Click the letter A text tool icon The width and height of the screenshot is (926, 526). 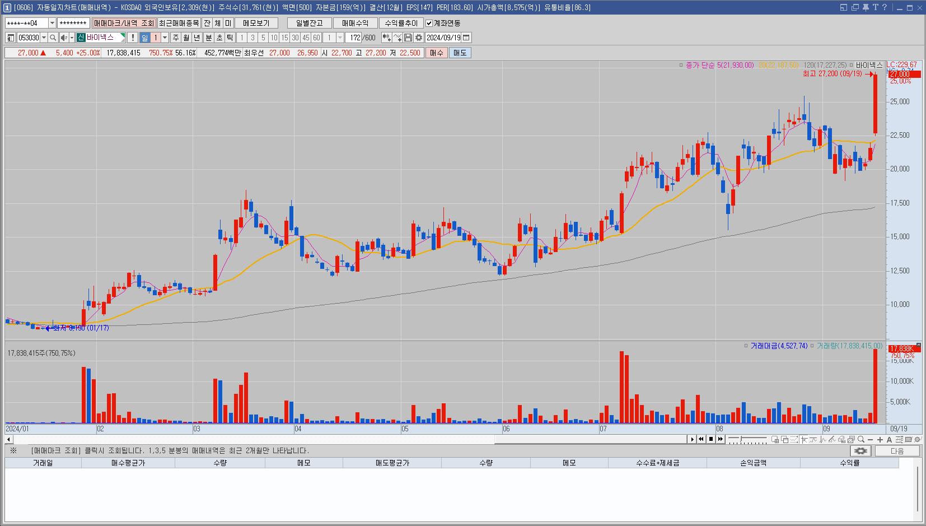coord(889,440)
